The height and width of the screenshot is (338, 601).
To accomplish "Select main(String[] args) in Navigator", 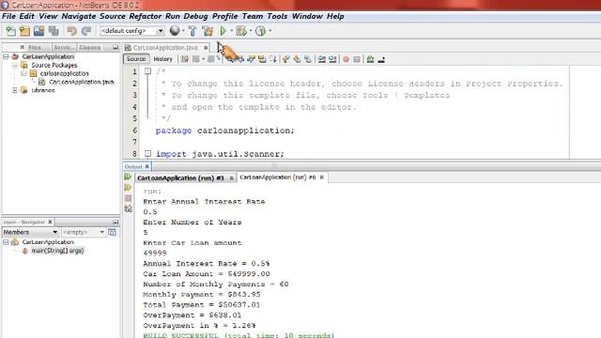I will (57, 251).
